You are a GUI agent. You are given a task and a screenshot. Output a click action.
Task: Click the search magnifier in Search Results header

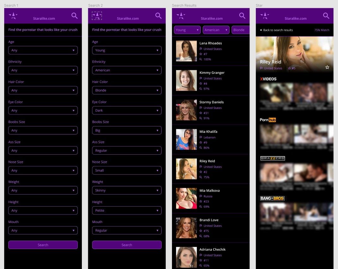[242, 16]
